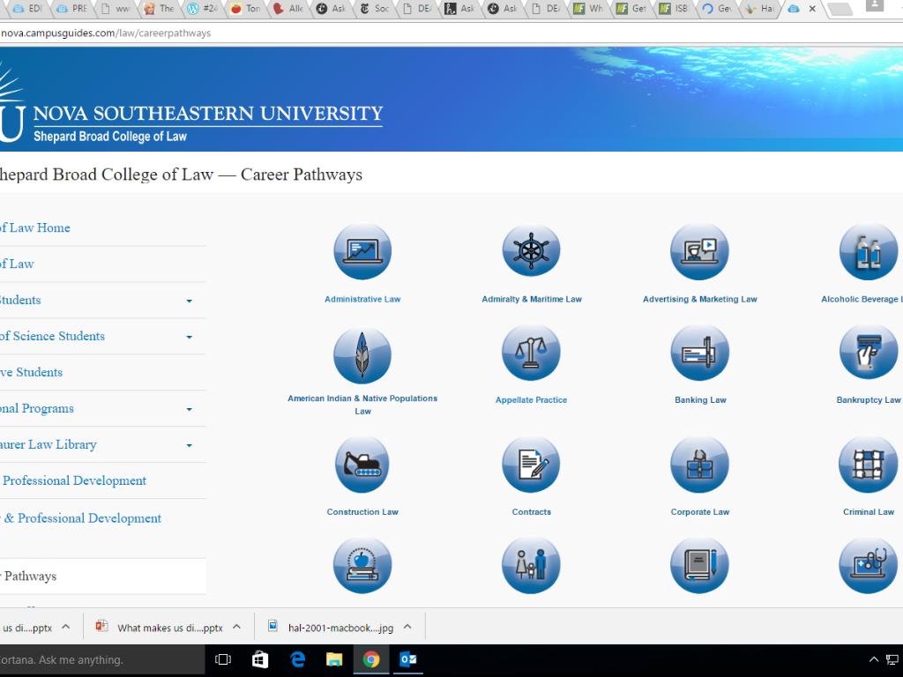Screen dimensions: 903x677
Task: Expand the Science Students sidebar menu arrow
Action: coord(189,337)
